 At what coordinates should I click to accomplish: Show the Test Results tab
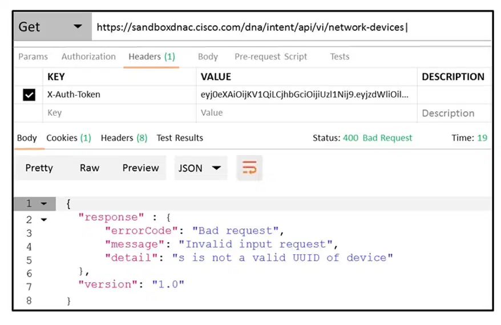tap(180, 138)
